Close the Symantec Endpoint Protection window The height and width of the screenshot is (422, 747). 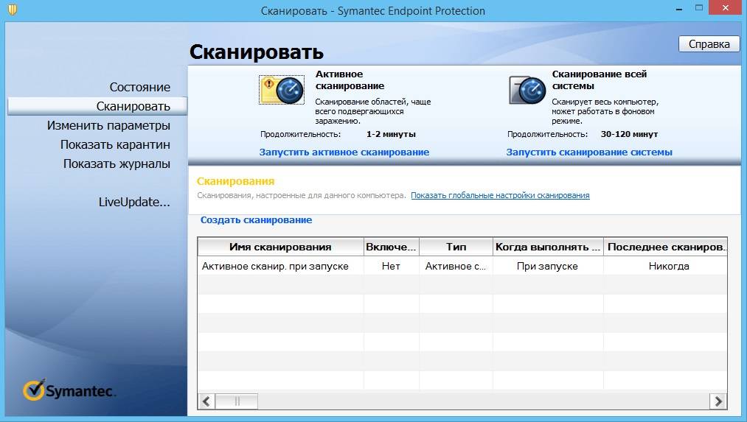pyautogui.click(x=726, y=7)
